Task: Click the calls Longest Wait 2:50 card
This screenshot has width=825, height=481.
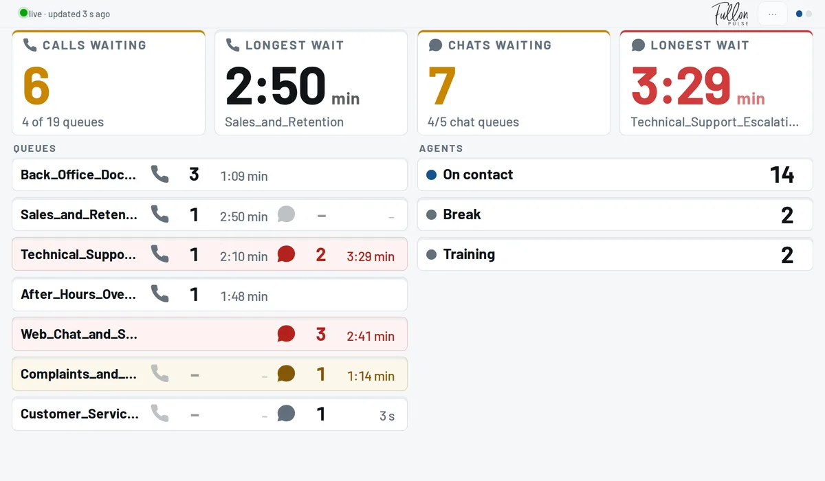Action: [x=311, y=82]
